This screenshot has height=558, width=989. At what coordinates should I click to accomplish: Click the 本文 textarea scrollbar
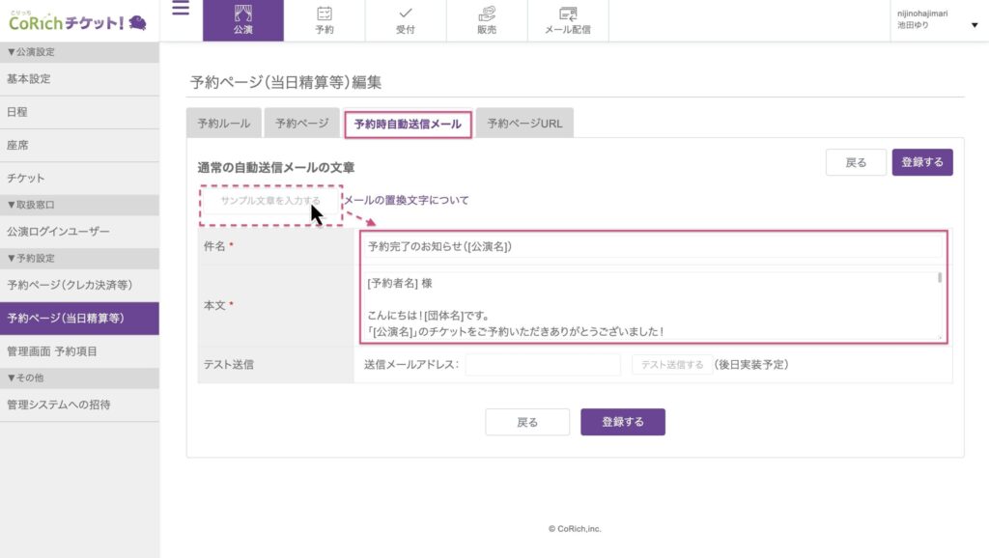pyautogui.click(x=939, y=280)
